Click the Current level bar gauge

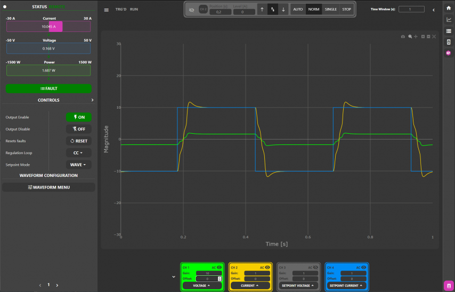point(48,27)
